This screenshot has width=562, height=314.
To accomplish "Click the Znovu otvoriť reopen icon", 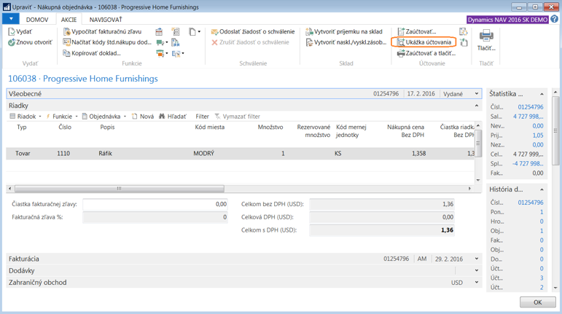I will click(12, 42).
